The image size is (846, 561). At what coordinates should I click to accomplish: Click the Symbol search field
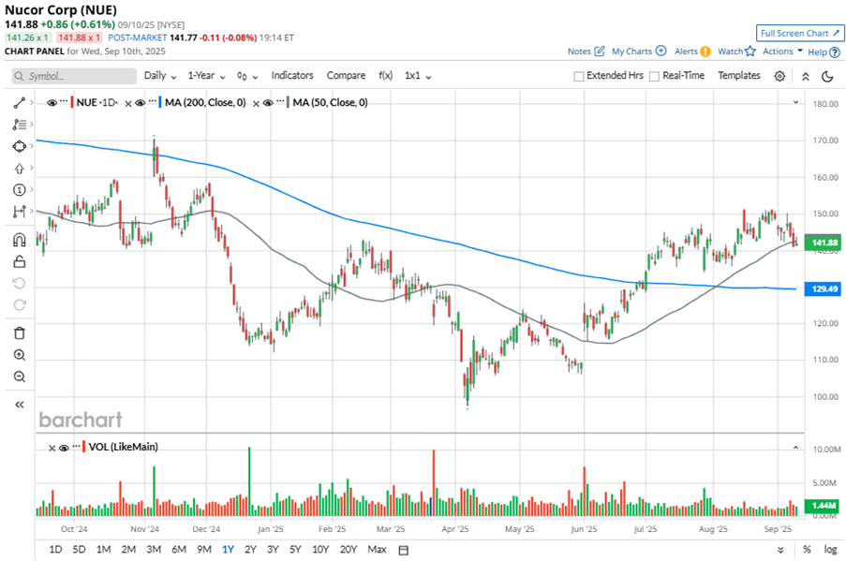(74, 76)
